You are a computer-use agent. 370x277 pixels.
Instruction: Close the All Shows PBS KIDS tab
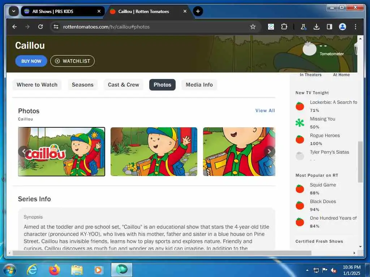[99, 11]
